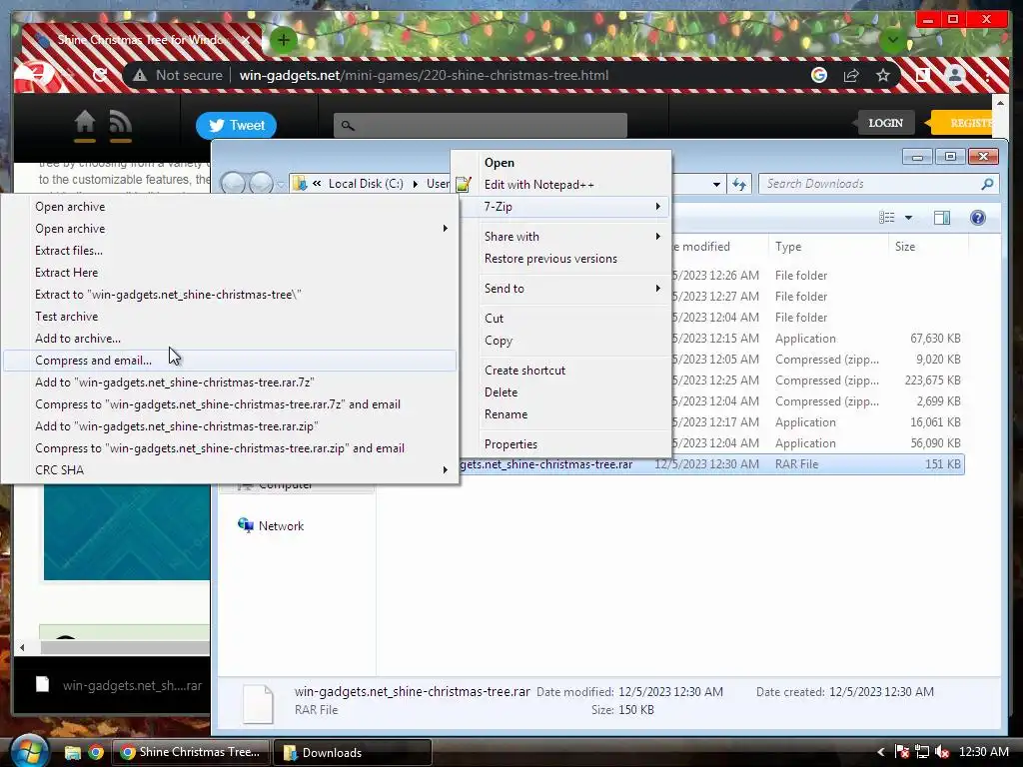Click the RSS feed icon on website

pyautogui.click(x=120, y=123)
